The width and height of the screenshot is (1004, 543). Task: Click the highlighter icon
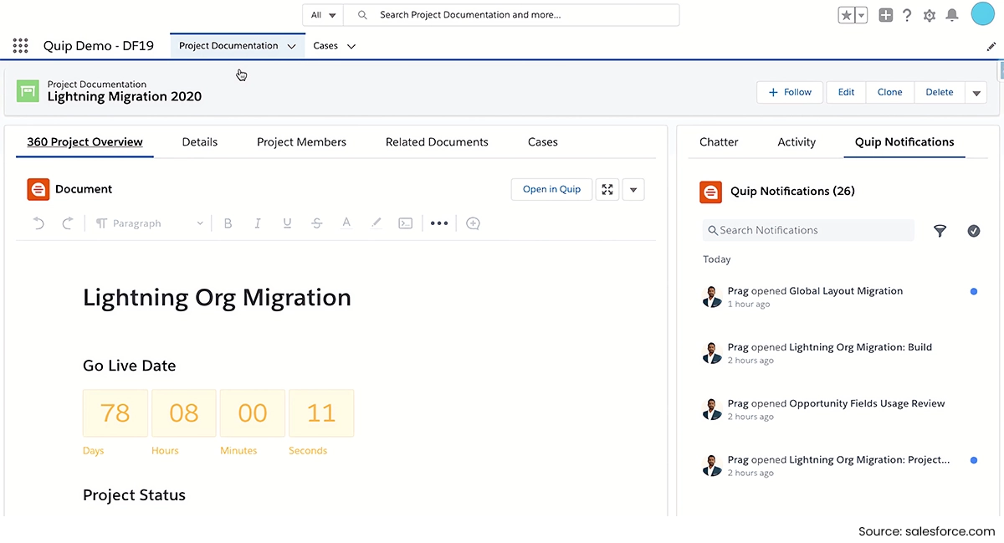click(x=376, y=223)
